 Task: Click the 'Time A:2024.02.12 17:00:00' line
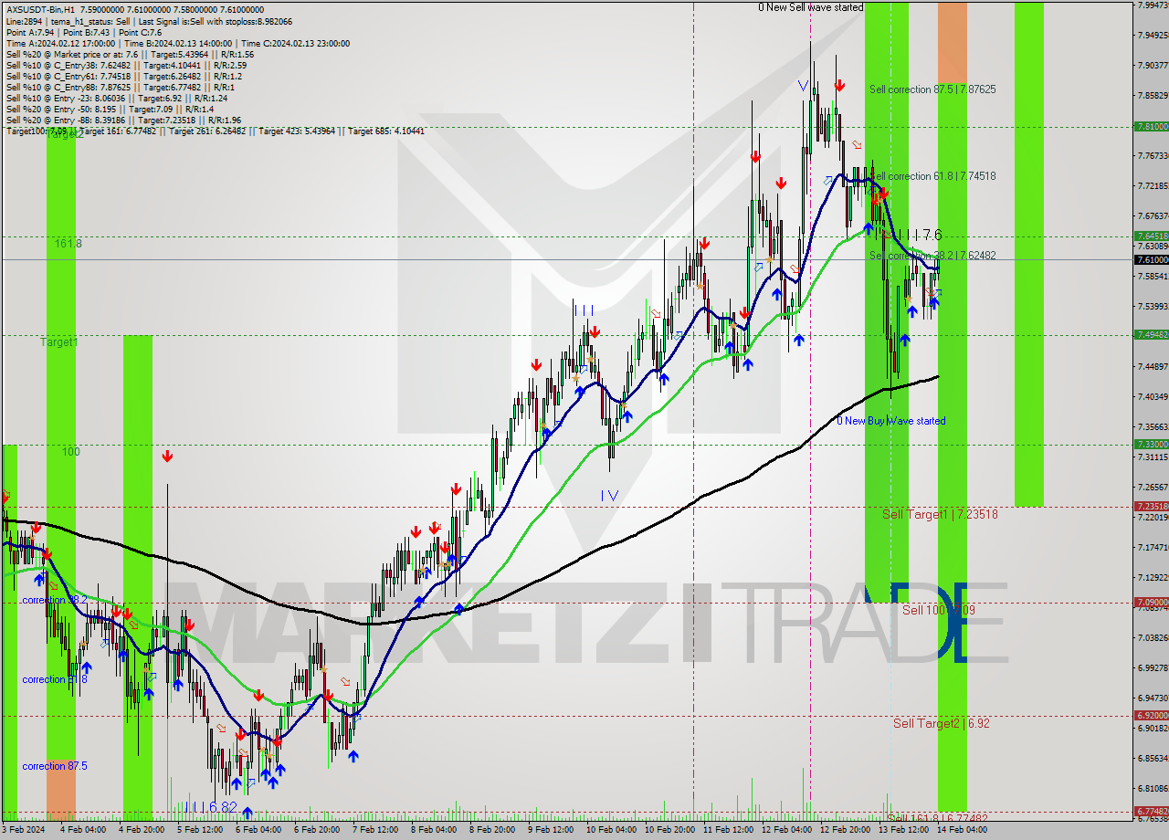click(x=60, y=44)
